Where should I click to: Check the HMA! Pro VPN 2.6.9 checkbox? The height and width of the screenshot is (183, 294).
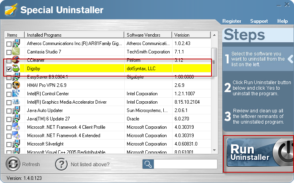9,86
